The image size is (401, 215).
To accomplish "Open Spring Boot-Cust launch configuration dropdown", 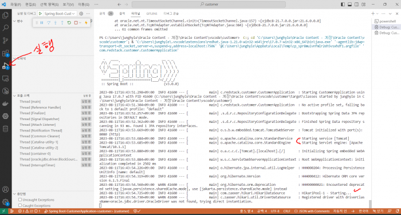I will [x=60, y=14].
